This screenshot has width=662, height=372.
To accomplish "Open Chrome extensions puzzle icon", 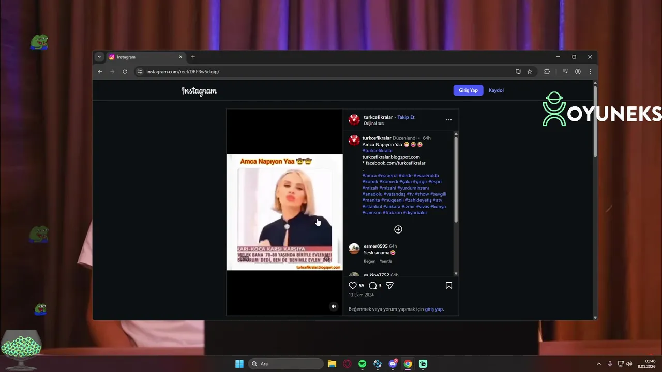I will (547, 72).
